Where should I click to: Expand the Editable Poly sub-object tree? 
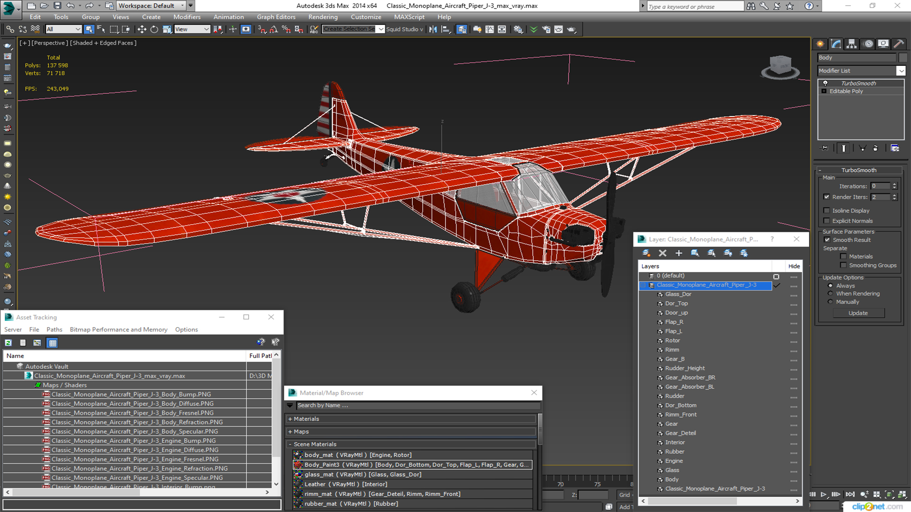[824, 91]
